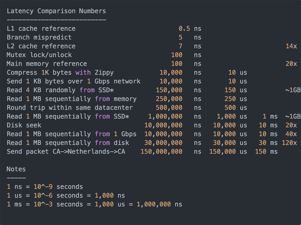Click the "Notes" heading

[x=16, y=169]
